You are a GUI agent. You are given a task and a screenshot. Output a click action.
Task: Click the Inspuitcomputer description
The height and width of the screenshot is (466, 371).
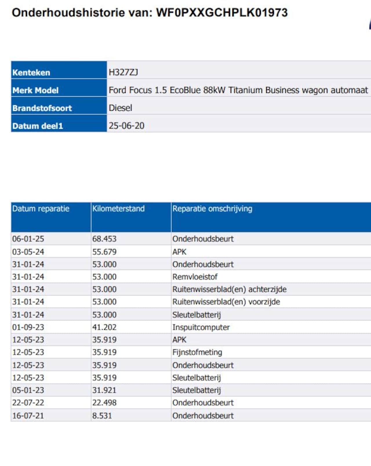coord(201,327)
